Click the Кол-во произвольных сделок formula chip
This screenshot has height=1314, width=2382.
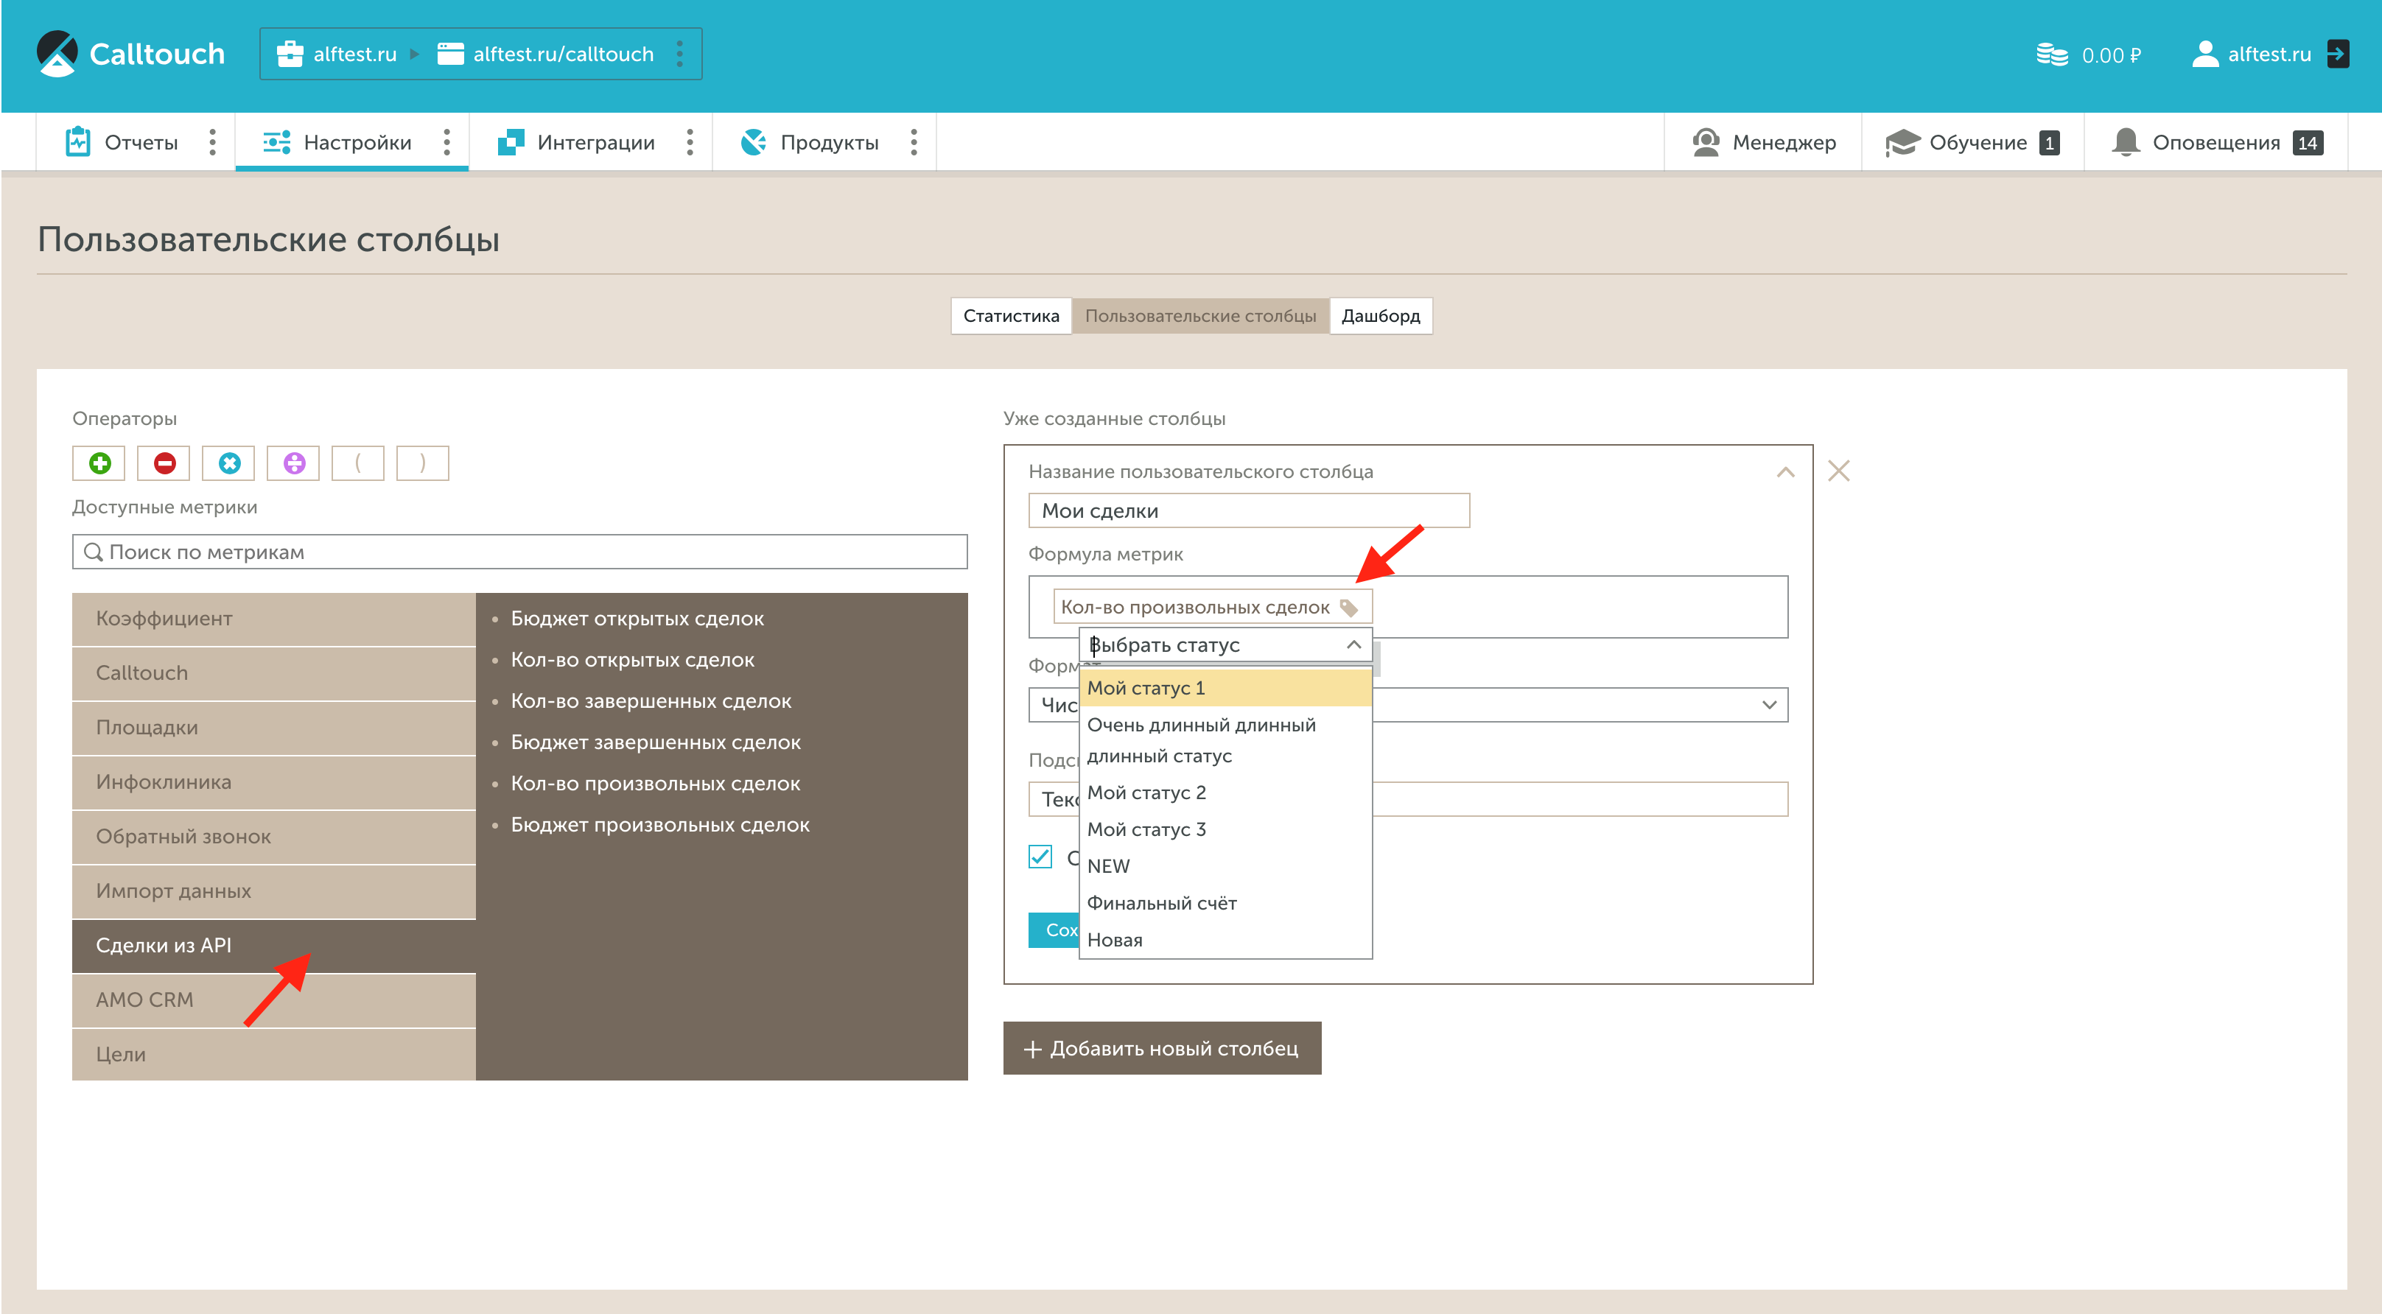[1212, 608]
